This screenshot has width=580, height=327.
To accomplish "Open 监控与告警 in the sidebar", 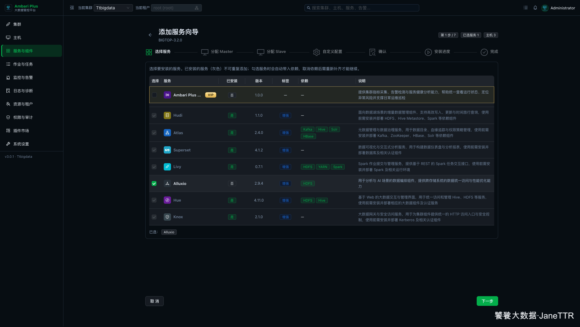I will pos(32,77).
